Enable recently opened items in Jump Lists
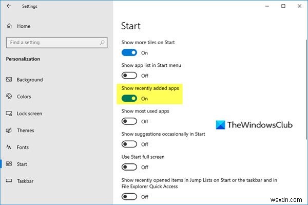This screenshot has width=308, height=205. click(x=129, y=197)
